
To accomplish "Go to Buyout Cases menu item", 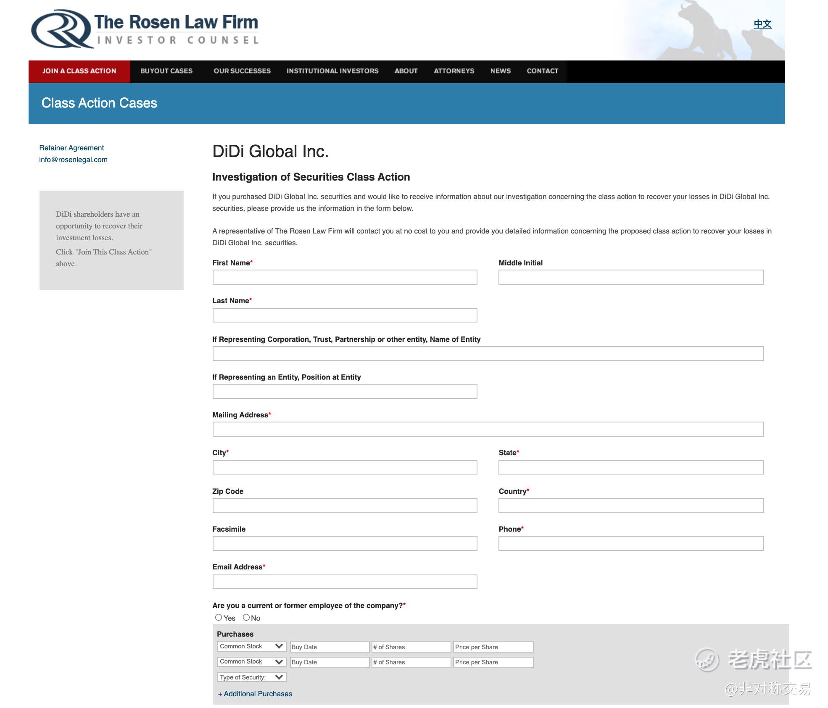I will [x=166, y=71].
